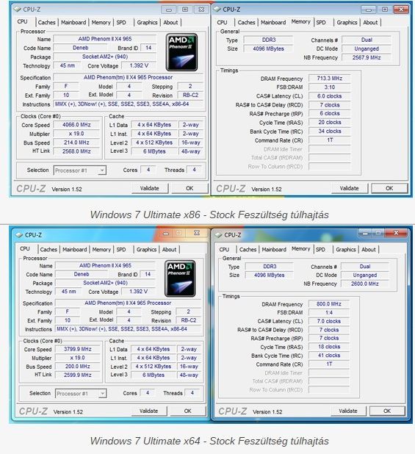Click Cycle Time value 18 clocks
The width and height of the screenshot is (415, 454).
point(329,347)
